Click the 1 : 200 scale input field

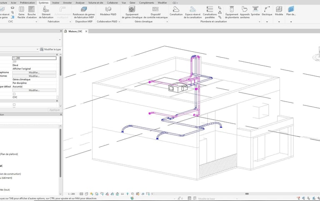click(x=34, y=58)
